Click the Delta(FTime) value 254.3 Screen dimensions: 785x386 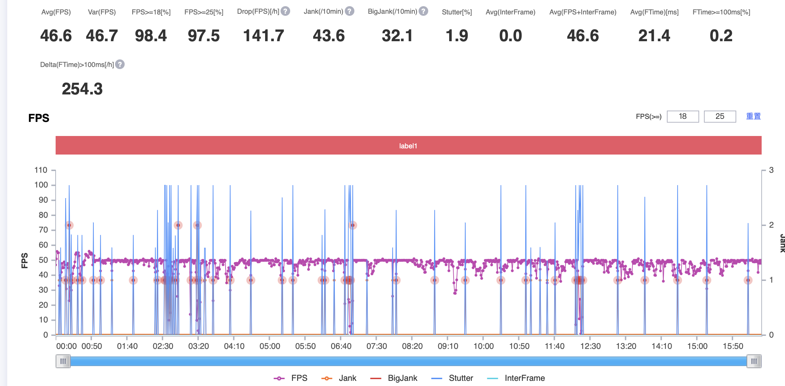pyautogui.click(x=82, y=89)
